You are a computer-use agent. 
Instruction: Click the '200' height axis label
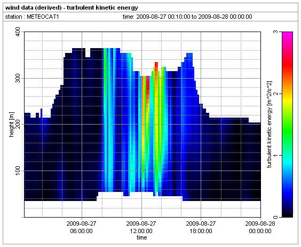click(x=18, y=124)
